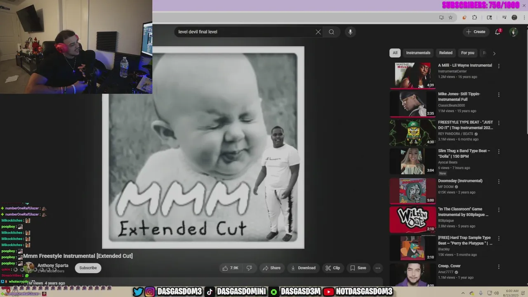Click the orange extension icon in toolbar
Image resolution: width=528 pixels, height=297 pixels.
464,17
